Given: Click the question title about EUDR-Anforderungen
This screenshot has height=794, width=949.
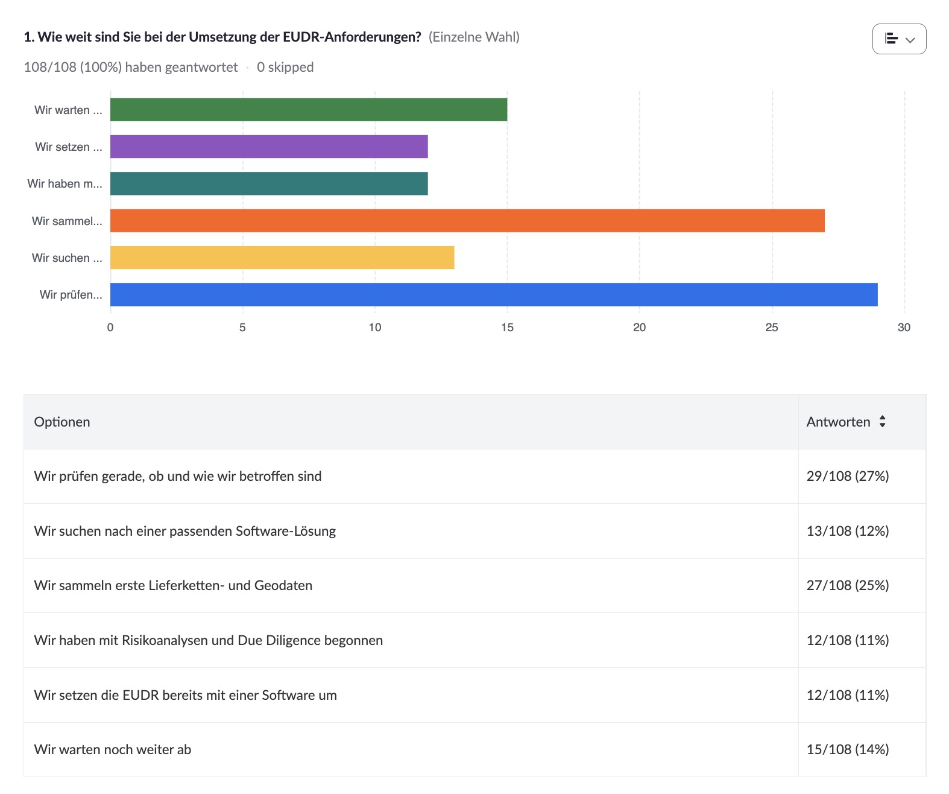Looking at the screenshot, I should coord(222,37).
